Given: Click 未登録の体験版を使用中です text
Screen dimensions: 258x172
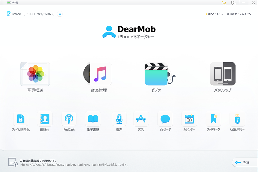Looking at the screenshot, I should click(x=38, y=161).
